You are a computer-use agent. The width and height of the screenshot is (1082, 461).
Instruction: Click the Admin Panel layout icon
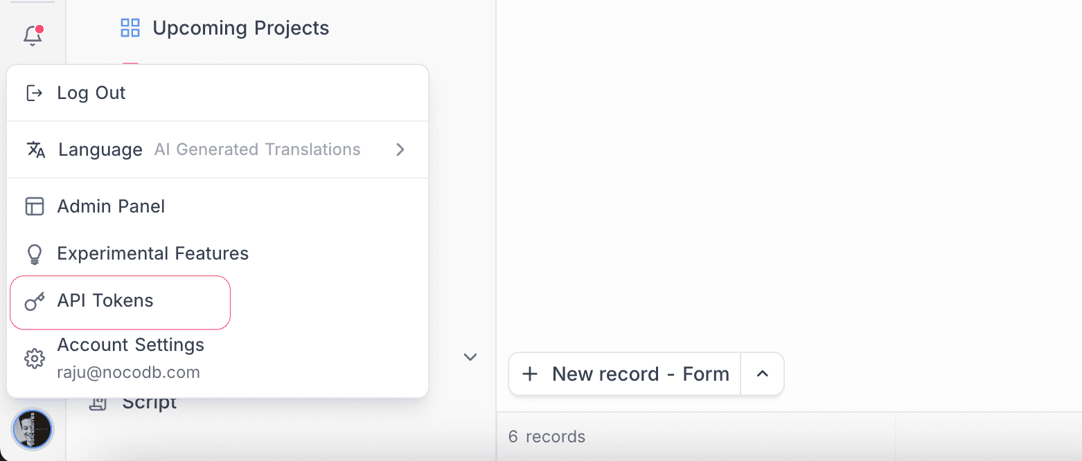coord(34,206)
